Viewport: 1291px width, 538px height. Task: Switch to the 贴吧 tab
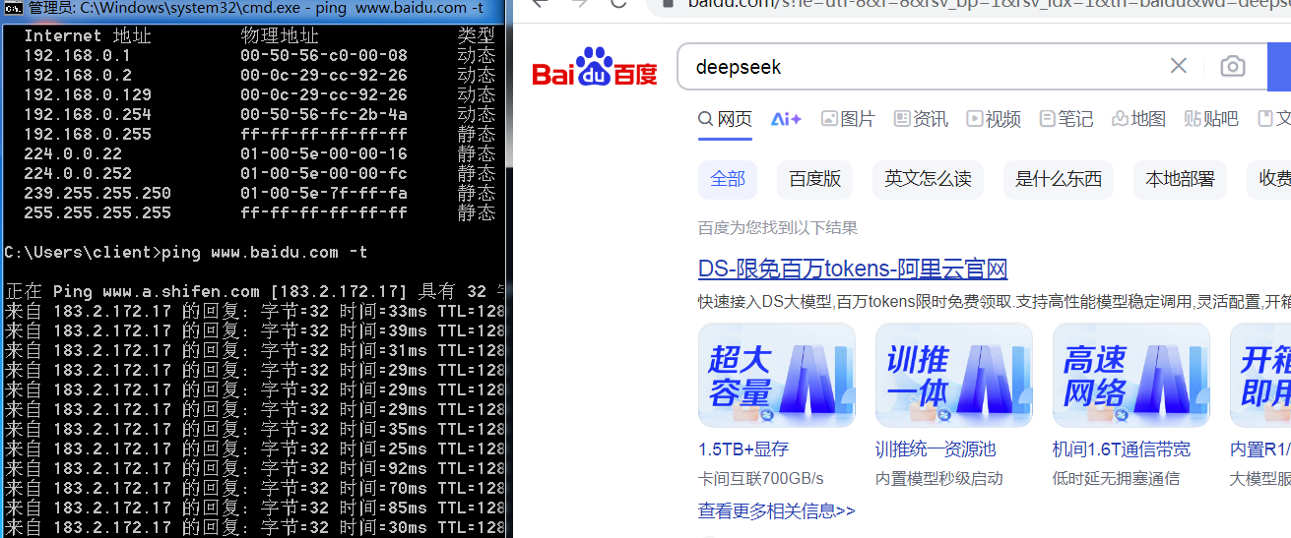point(1211,119)
